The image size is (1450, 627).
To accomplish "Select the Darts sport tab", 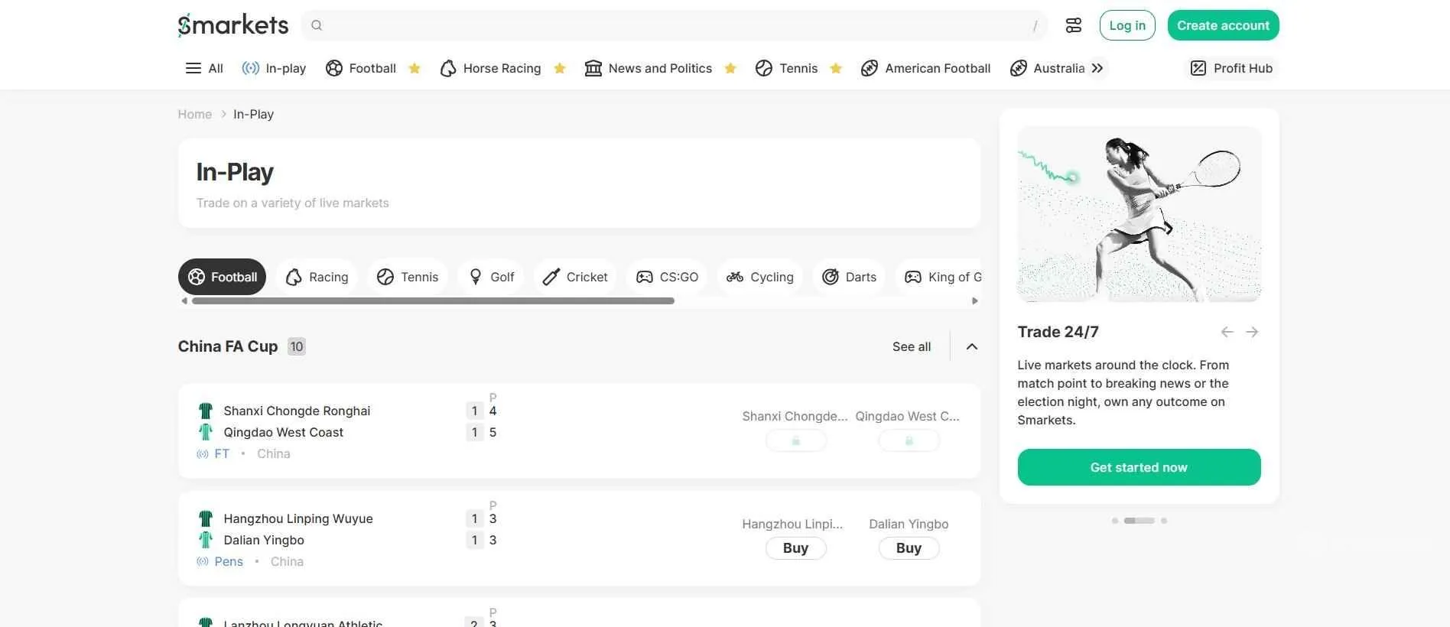I will click(849, 277).
